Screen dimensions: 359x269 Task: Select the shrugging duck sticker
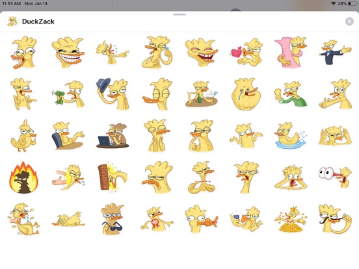pyautogui.click(x=246, y=135)
